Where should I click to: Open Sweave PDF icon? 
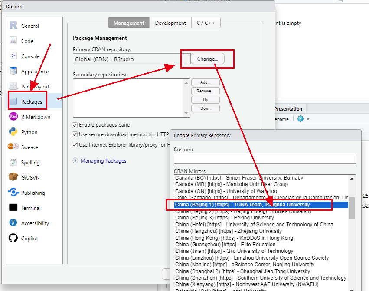tap(13, 147)
